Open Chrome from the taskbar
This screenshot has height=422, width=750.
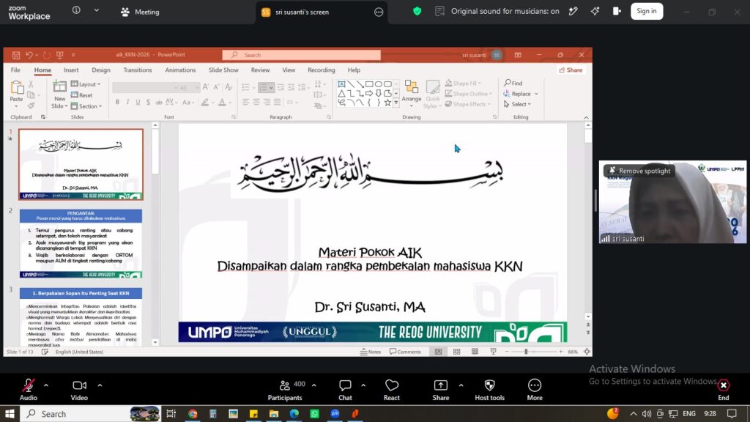[x=193, y=414]
